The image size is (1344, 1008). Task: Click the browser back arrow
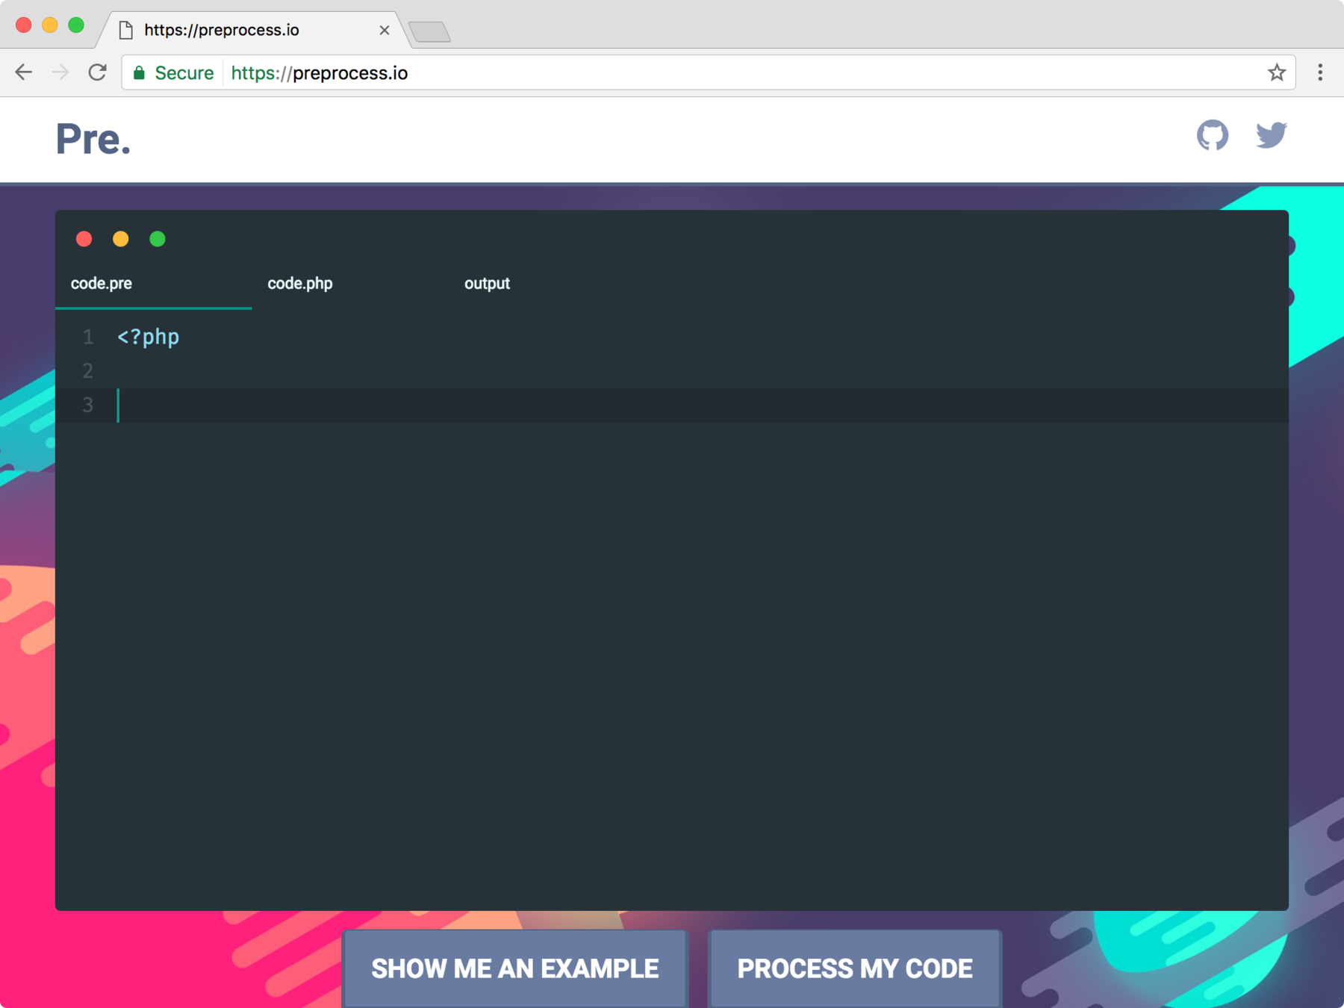24,72
